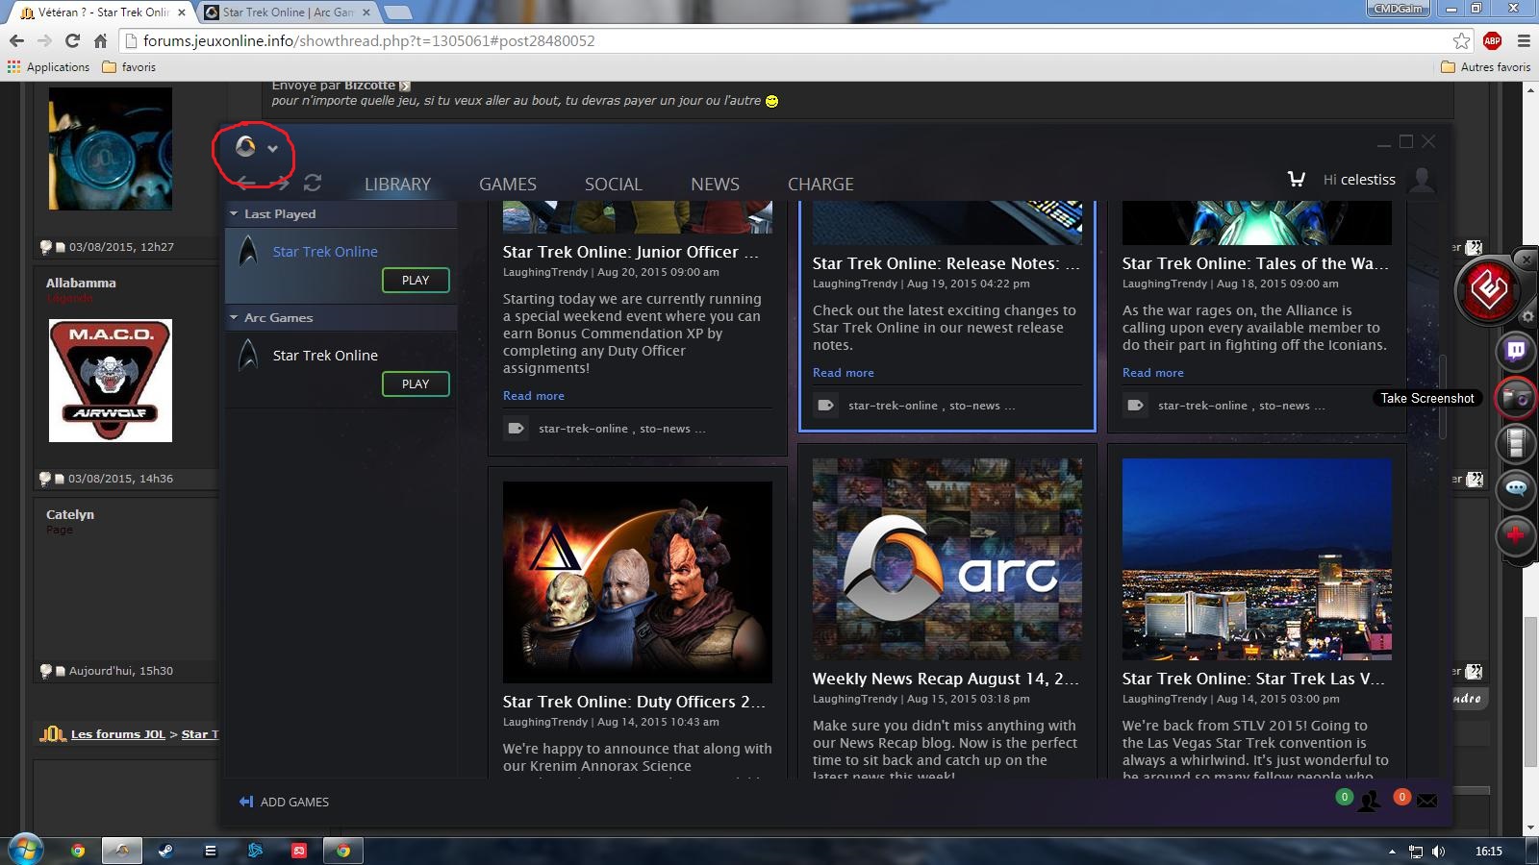This screenshot has height=865, width=1539.
Task: Open the CHARGE tab
Action: (x=820, y=184)
